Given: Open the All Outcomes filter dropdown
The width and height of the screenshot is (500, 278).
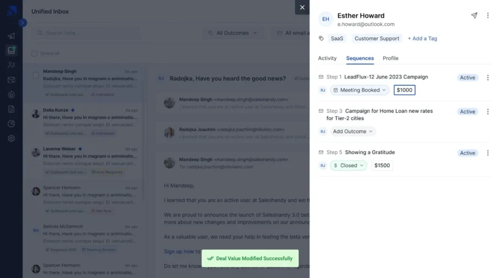Looking at the screenshot, I should pyautogui.click(x=233, y=33).
